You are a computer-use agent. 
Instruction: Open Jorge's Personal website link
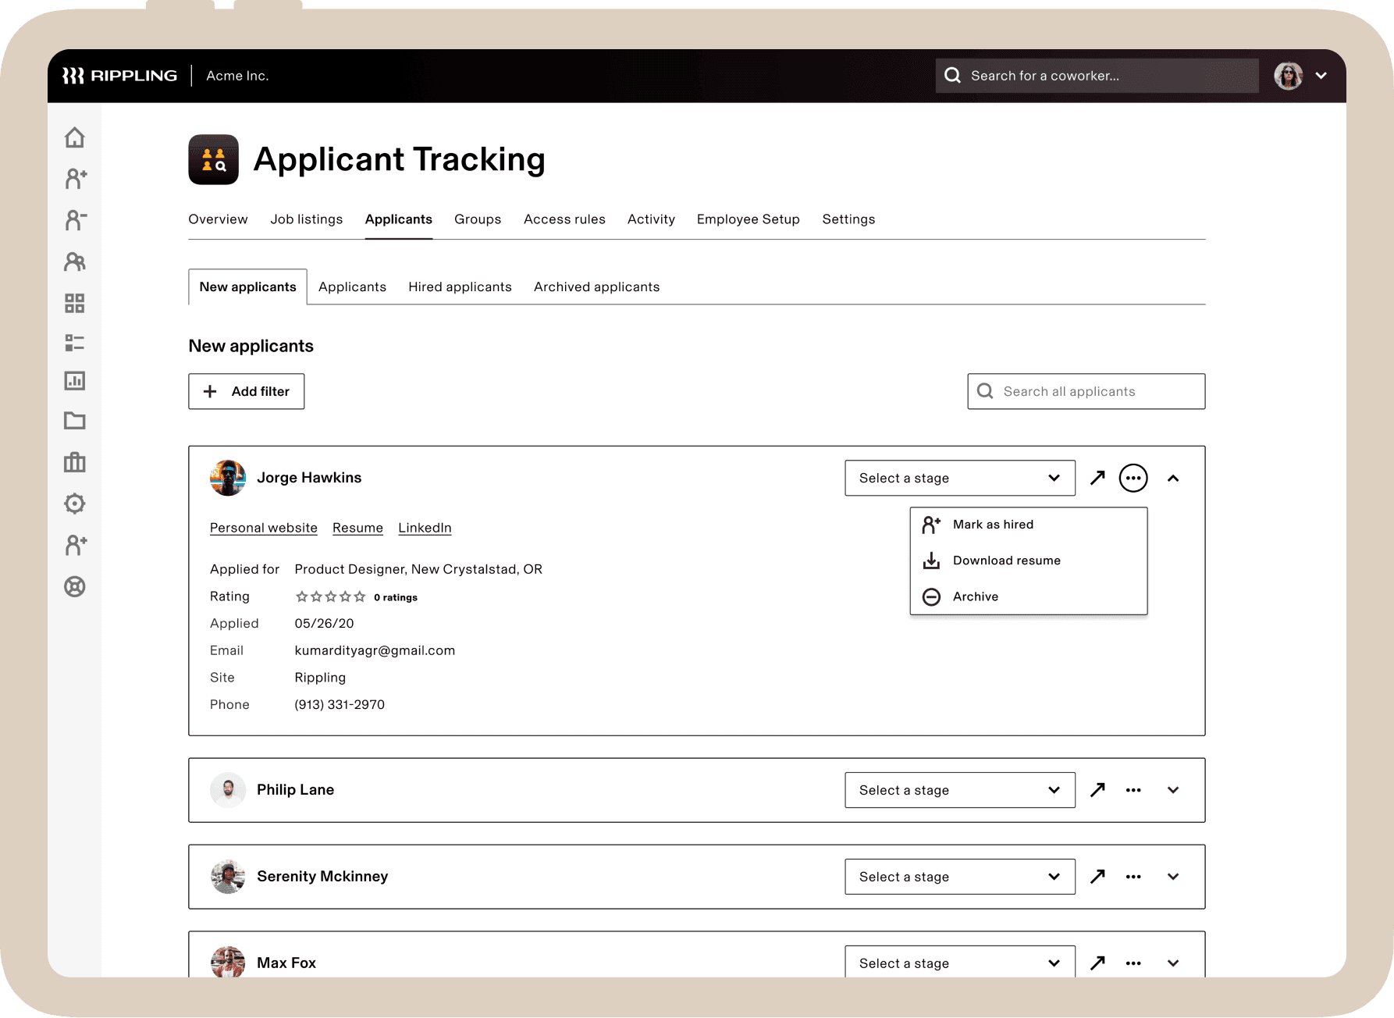click(x=264, y=528)
